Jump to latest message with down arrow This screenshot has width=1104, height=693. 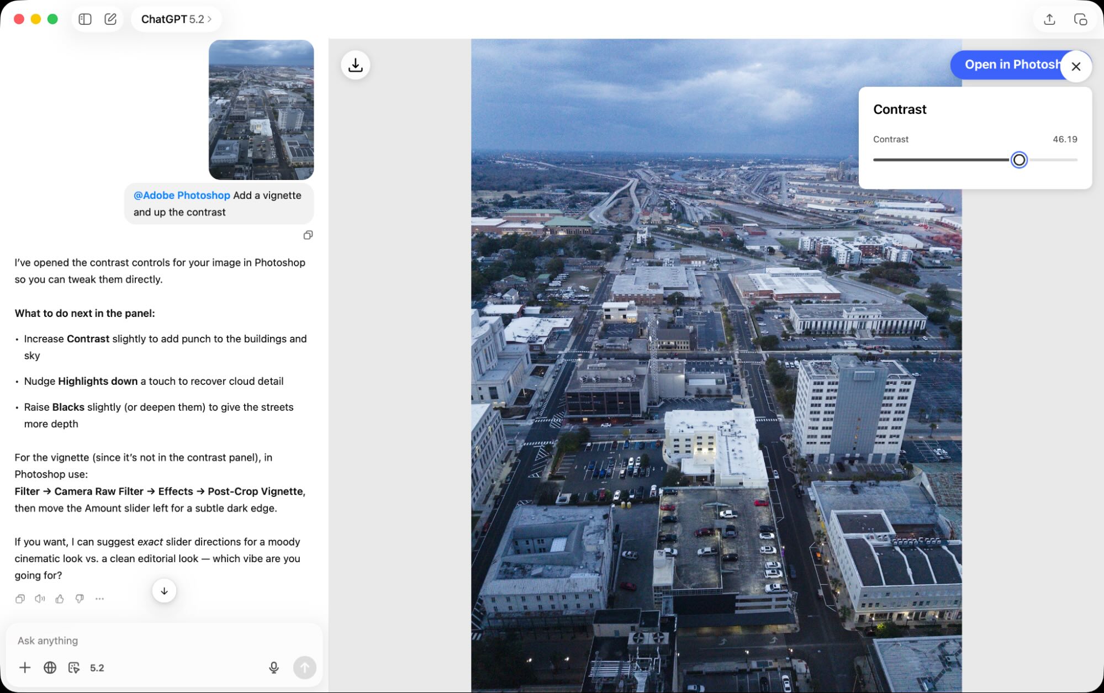(164, 591)
